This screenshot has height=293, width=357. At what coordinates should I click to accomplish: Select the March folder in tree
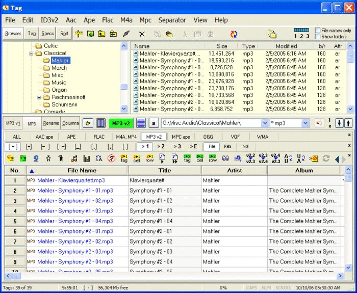coord(59,68)
